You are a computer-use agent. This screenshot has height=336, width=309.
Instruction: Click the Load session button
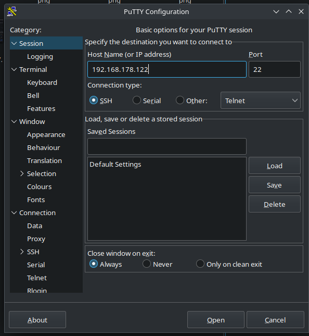click(275, 166)
